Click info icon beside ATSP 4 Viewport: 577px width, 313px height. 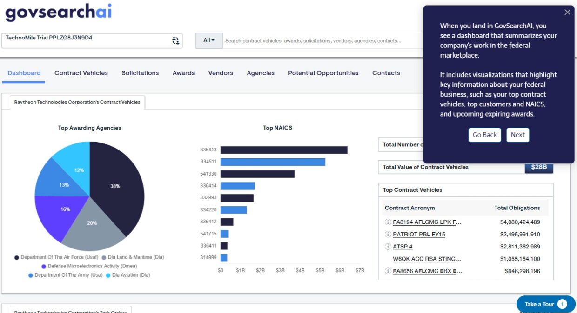(x=388, y=247)
